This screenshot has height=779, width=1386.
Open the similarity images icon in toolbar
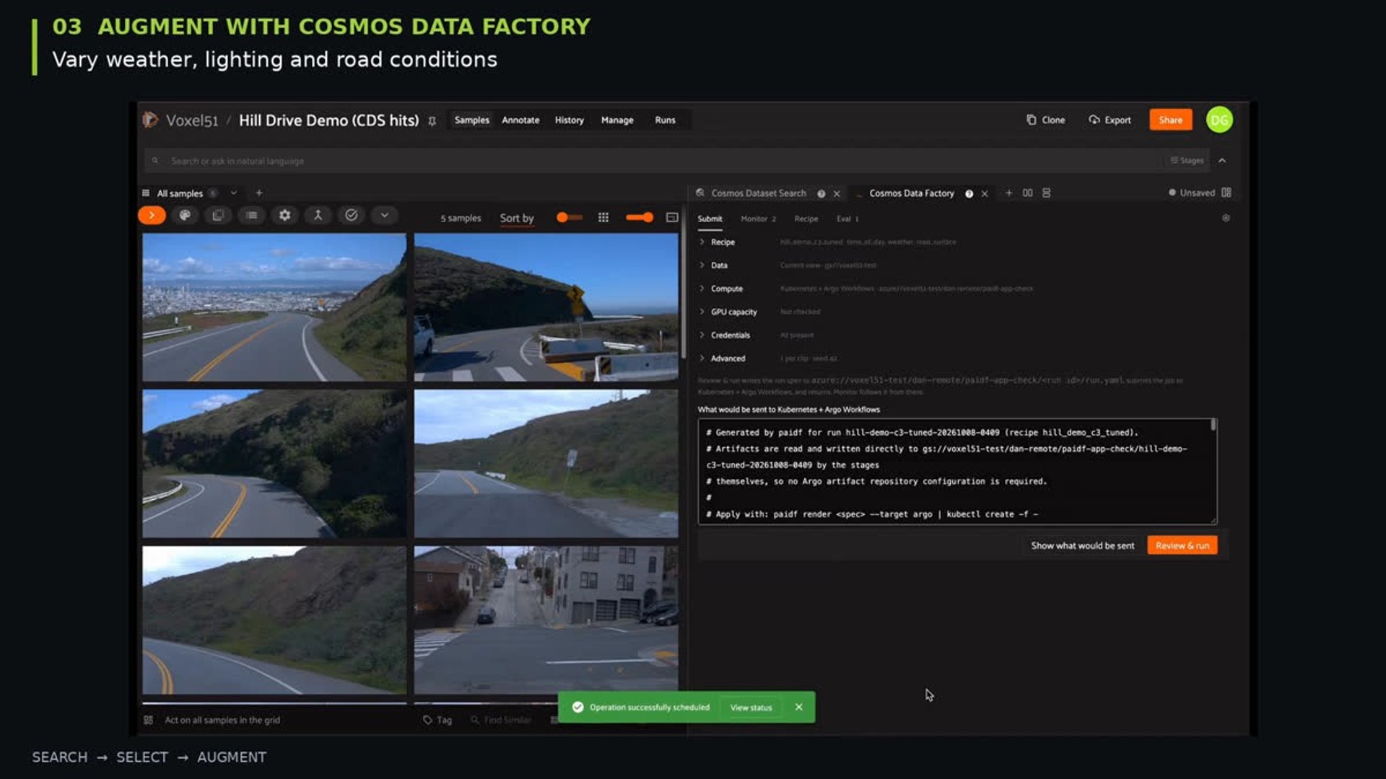[218, 215]
